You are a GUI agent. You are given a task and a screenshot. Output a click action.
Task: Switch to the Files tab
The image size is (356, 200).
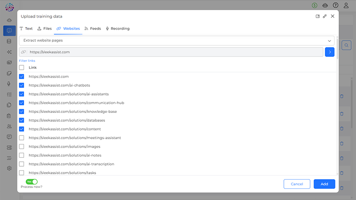(44, 28)
